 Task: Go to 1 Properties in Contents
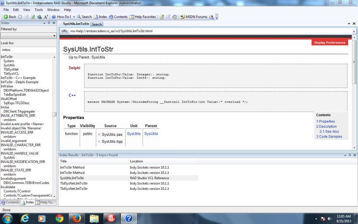(x=325, y=121)
